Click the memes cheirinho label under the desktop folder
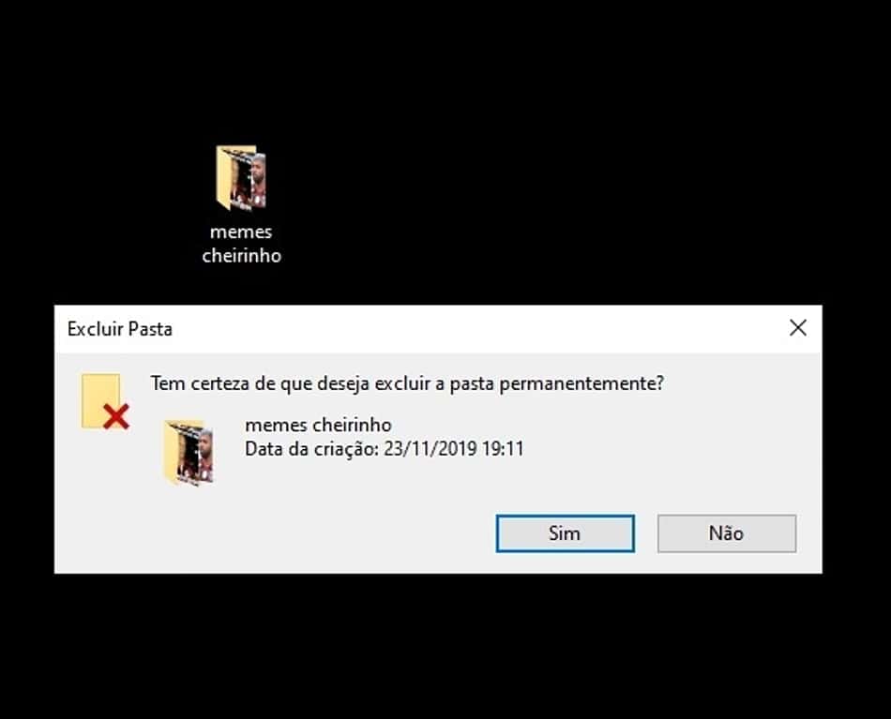The image size is (891, 719). point(241,244)
